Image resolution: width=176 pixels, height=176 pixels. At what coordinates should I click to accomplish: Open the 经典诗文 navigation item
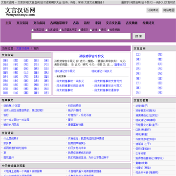click(148, 23)
